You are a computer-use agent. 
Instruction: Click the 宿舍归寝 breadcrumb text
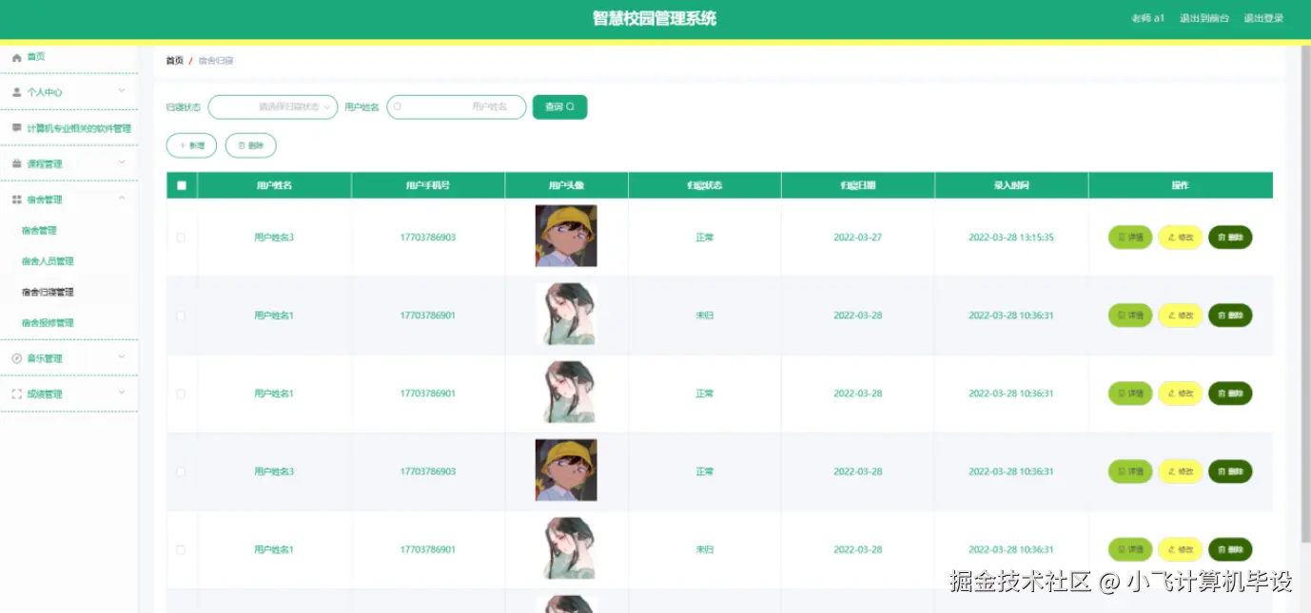216,61
